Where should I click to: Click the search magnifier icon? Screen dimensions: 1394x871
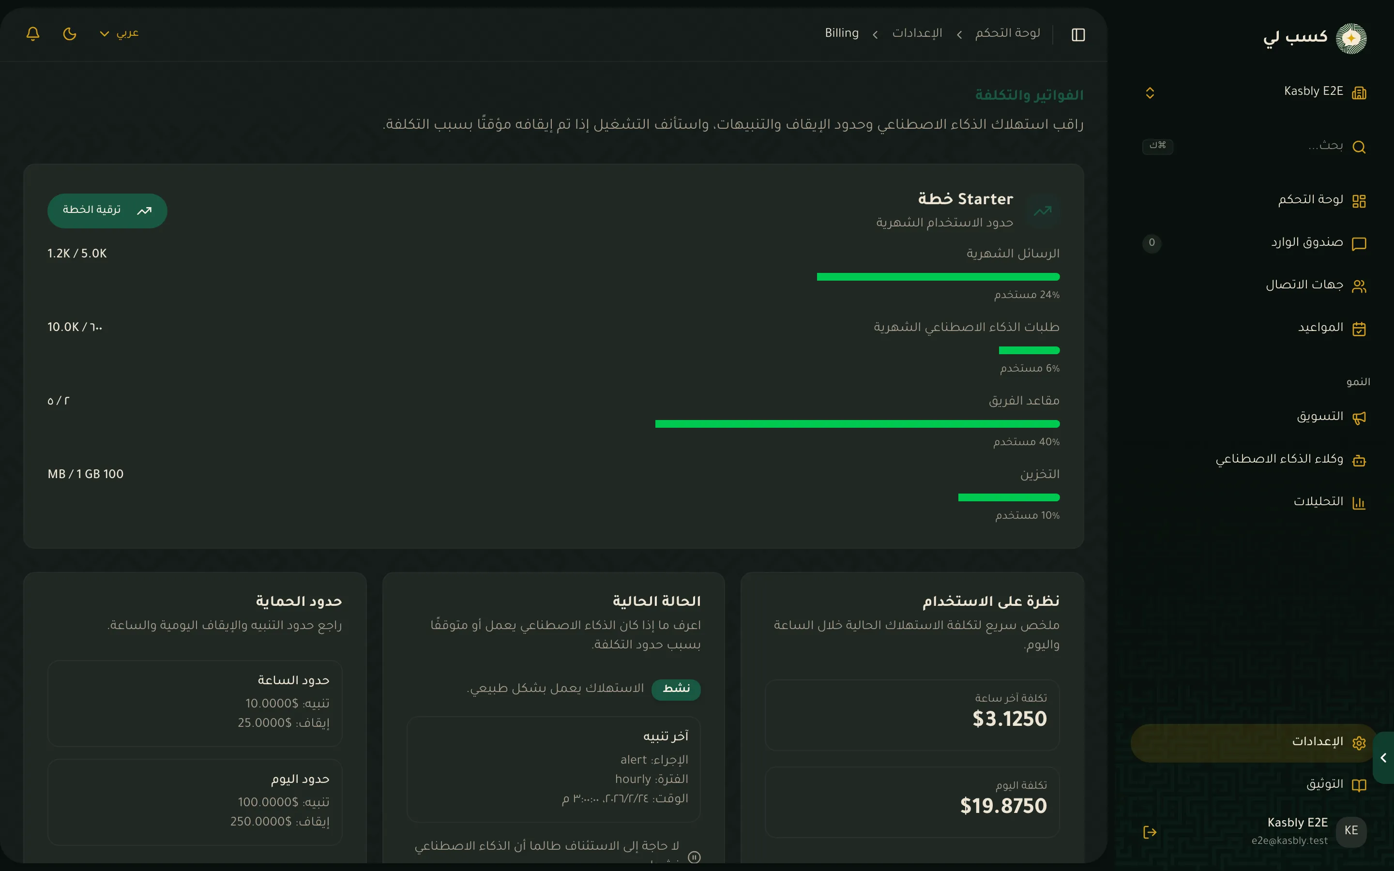pos(1359,147)
